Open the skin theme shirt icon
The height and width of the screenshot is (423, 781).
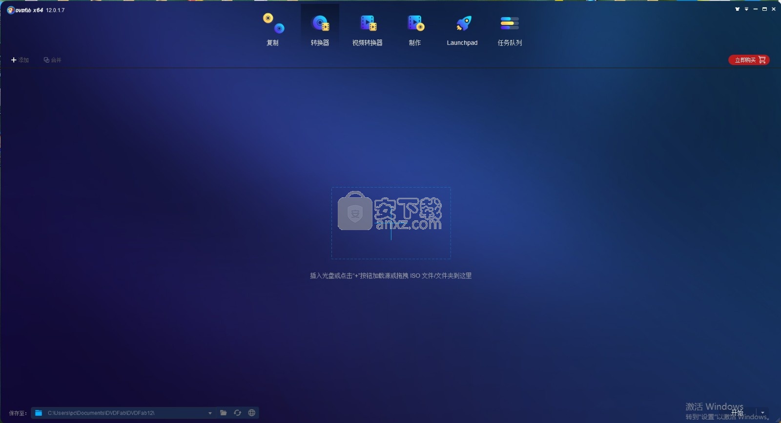coord(737,9)
